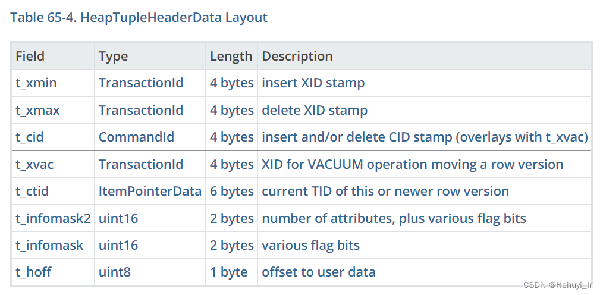Click the t_infomask2 field name

tap(53, 218)
